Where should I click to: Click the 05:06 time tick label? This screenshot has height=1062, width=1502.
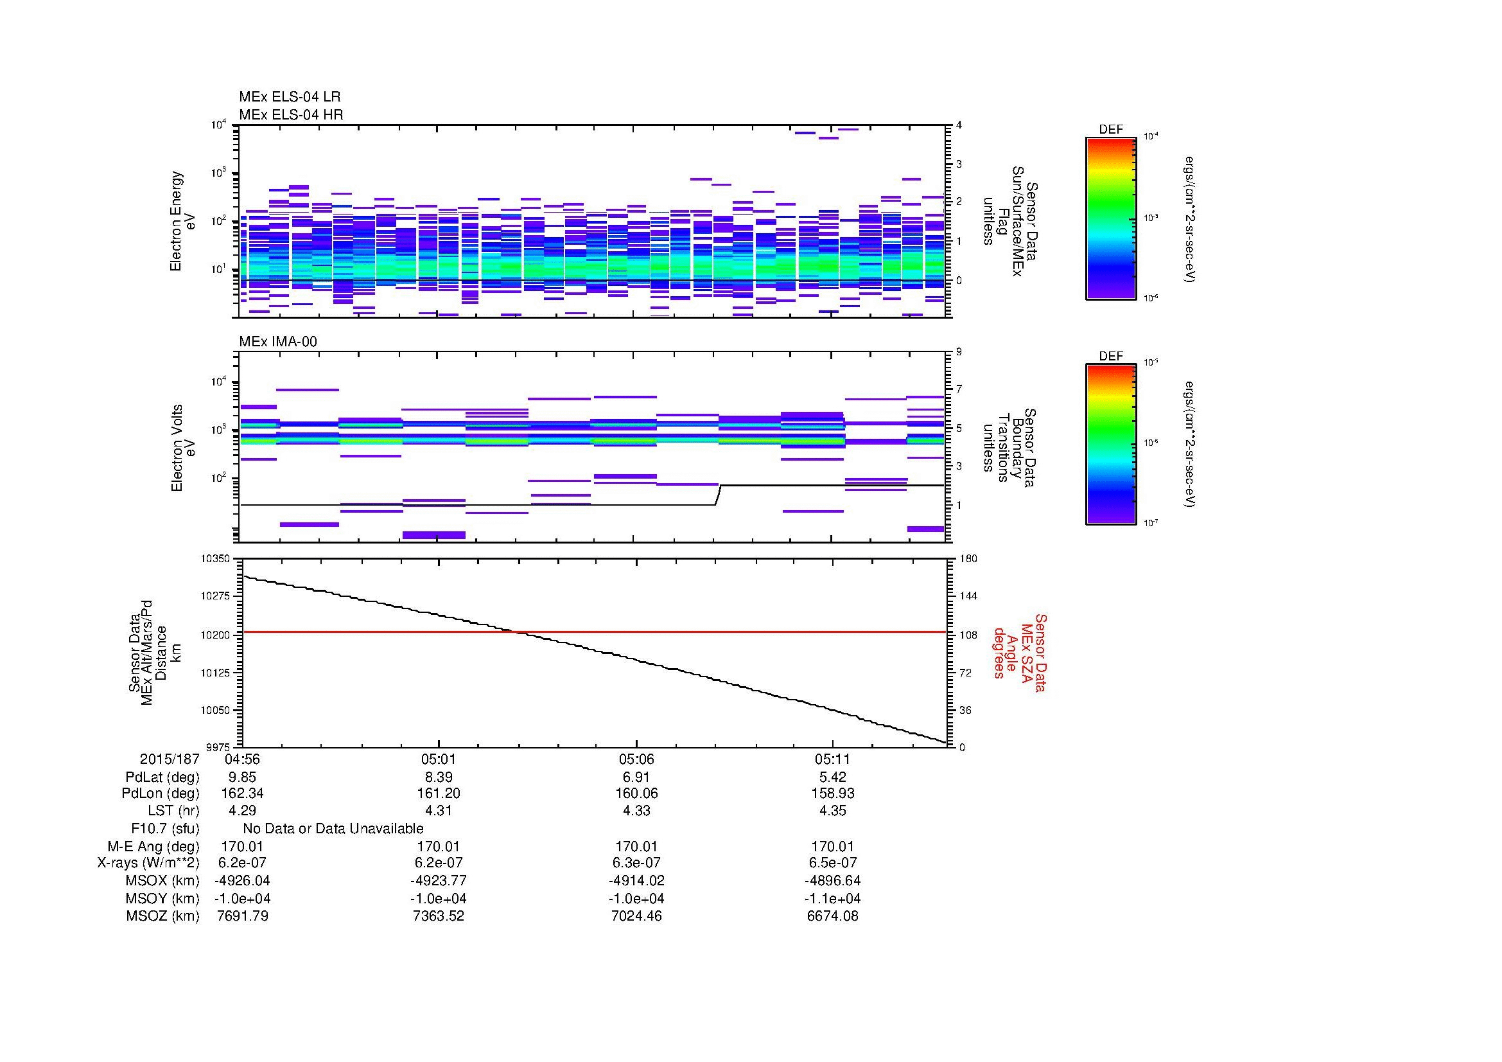(x=636, y=759)
